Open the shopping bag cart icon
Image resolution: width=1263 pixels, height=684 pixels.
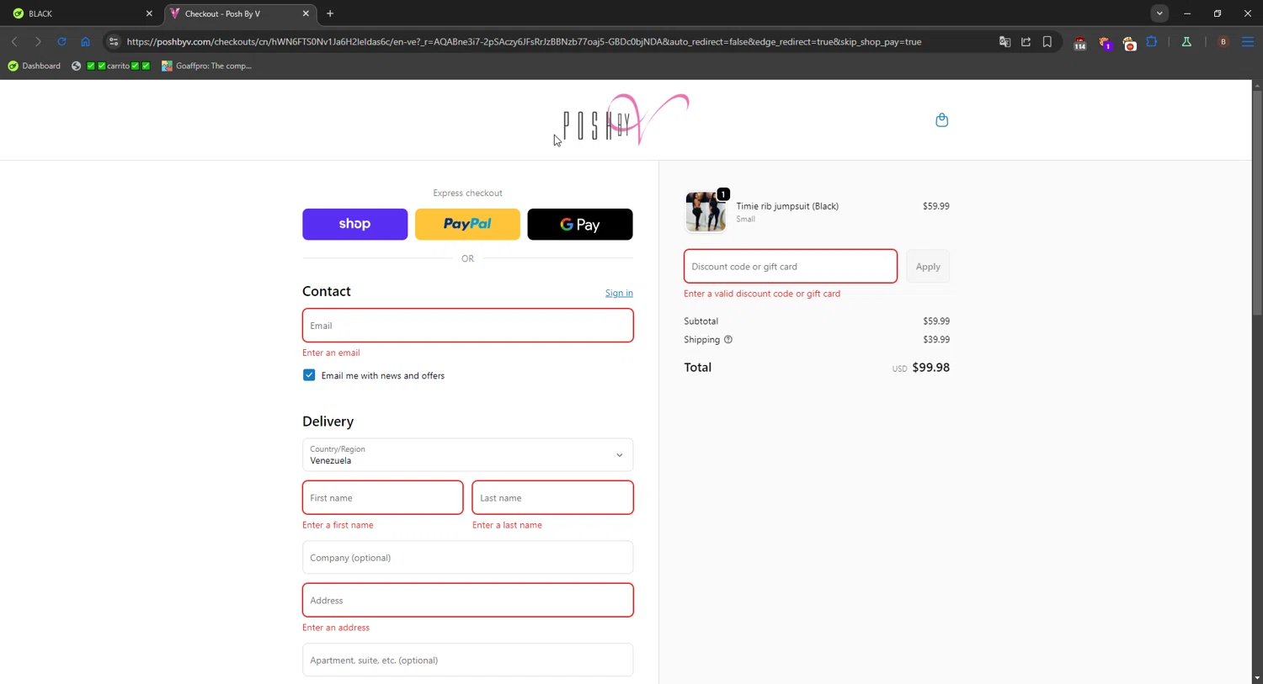point(942,120)
